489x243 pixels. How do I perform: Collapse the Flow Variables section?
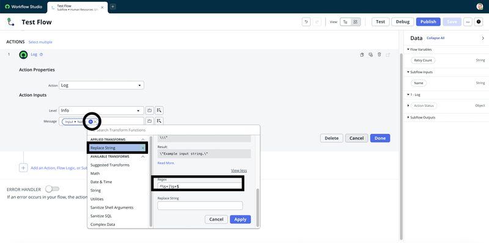pos(408,49)
